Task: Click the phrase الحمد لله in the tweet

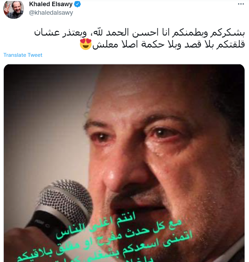Action: [x=112, y=32]
